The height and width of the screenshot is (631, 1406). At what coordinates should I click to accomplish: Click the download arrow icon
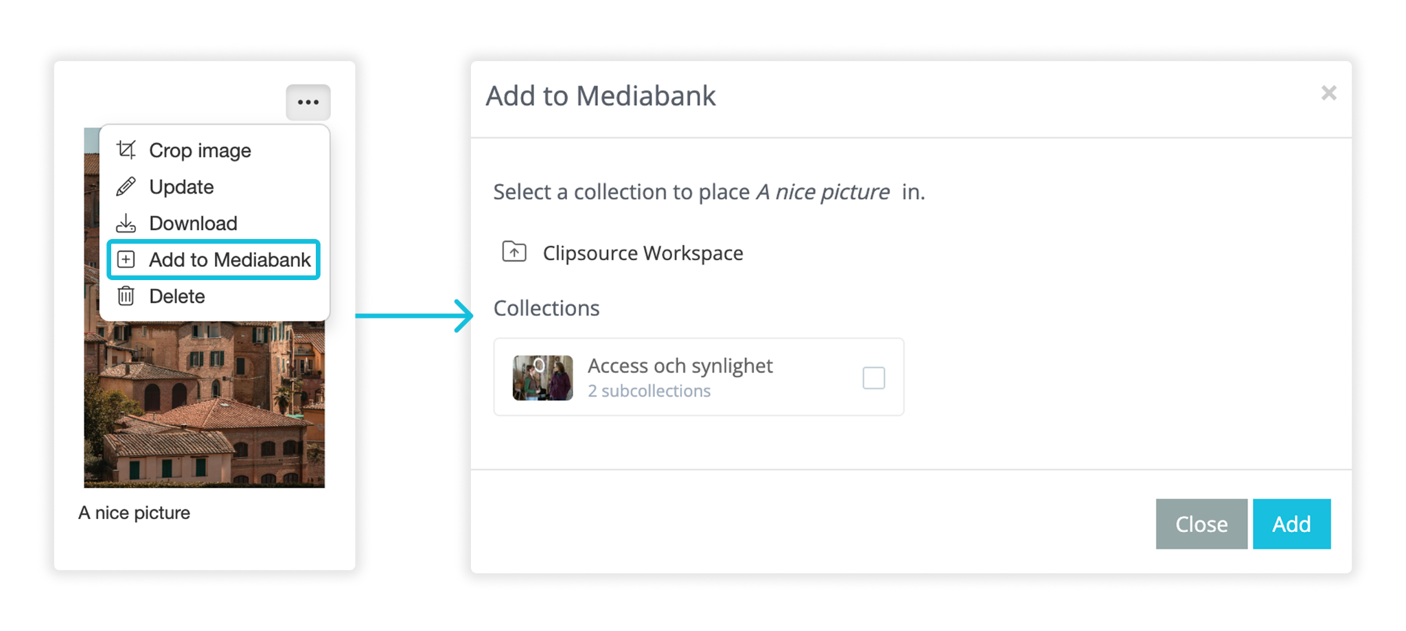point(126,223)
